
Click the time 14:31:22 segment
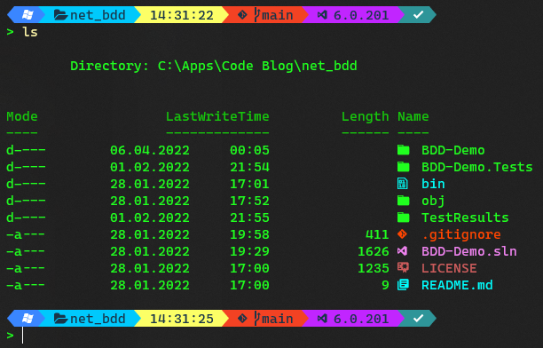[x=182, y=15]
